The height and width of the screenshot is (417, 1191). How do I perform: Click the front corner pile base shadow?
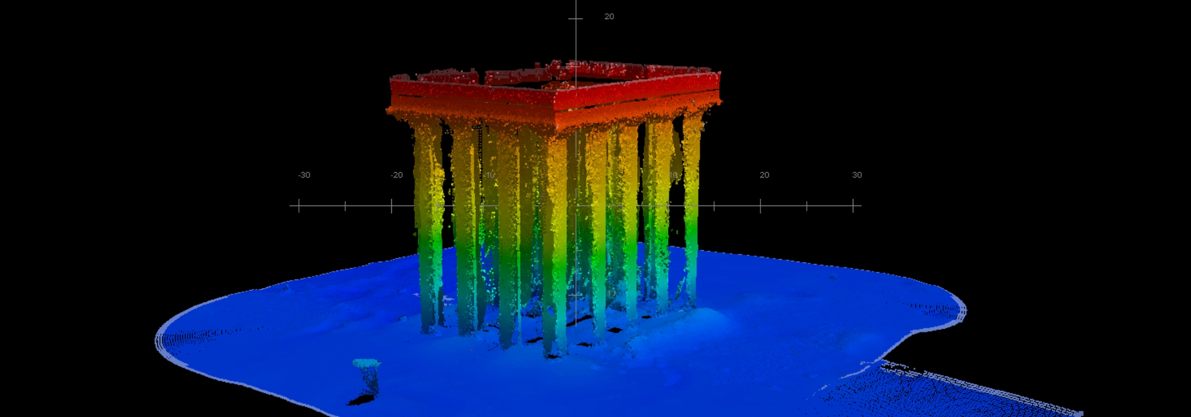pos(555,356)
